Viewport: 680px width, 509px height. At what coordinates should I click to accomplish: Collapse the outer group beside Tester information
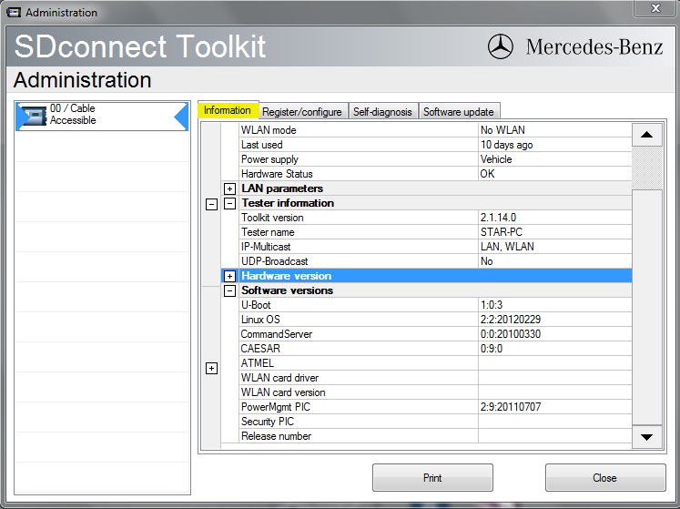pos(211,204)
